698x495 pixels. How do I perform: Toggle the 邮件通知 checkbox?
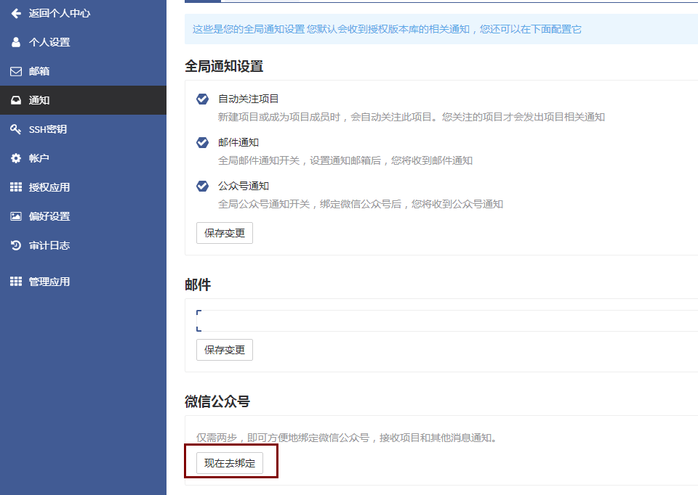pyautogui.click(x=203, y=142)
